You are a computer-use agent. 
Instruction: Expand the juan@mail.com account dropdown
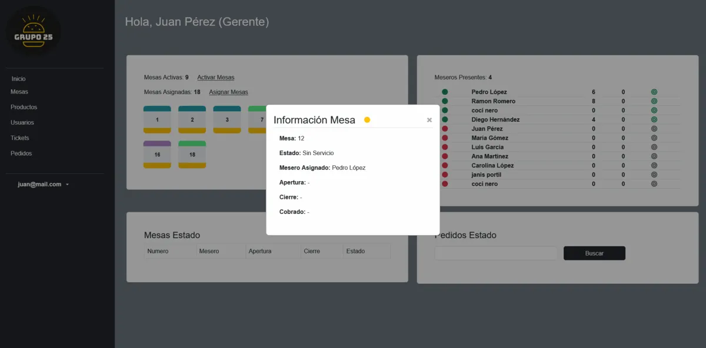(44, 184)
